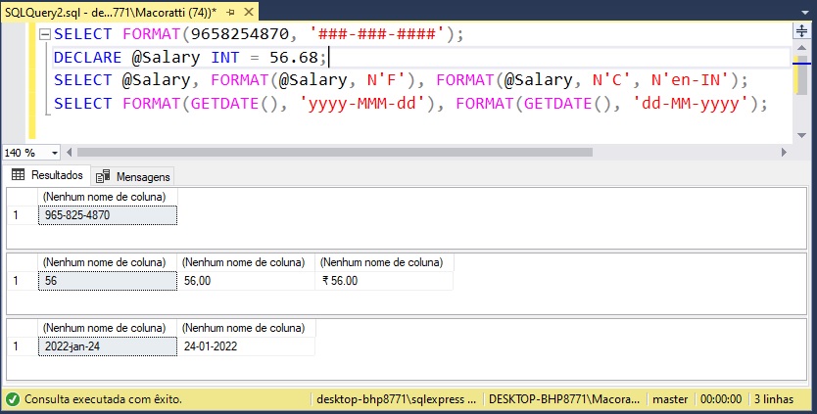The width and height of the screenshot is (817, 414).
Task: Click the second column header of date grid
Action: point(247,328)
